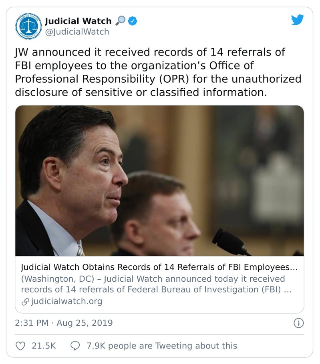Image resolution: width=320 pixels, height=364 pixels.
Task: Click the @JudicialWatch handle
Action: pyautogui.click(x=77, y=32)
